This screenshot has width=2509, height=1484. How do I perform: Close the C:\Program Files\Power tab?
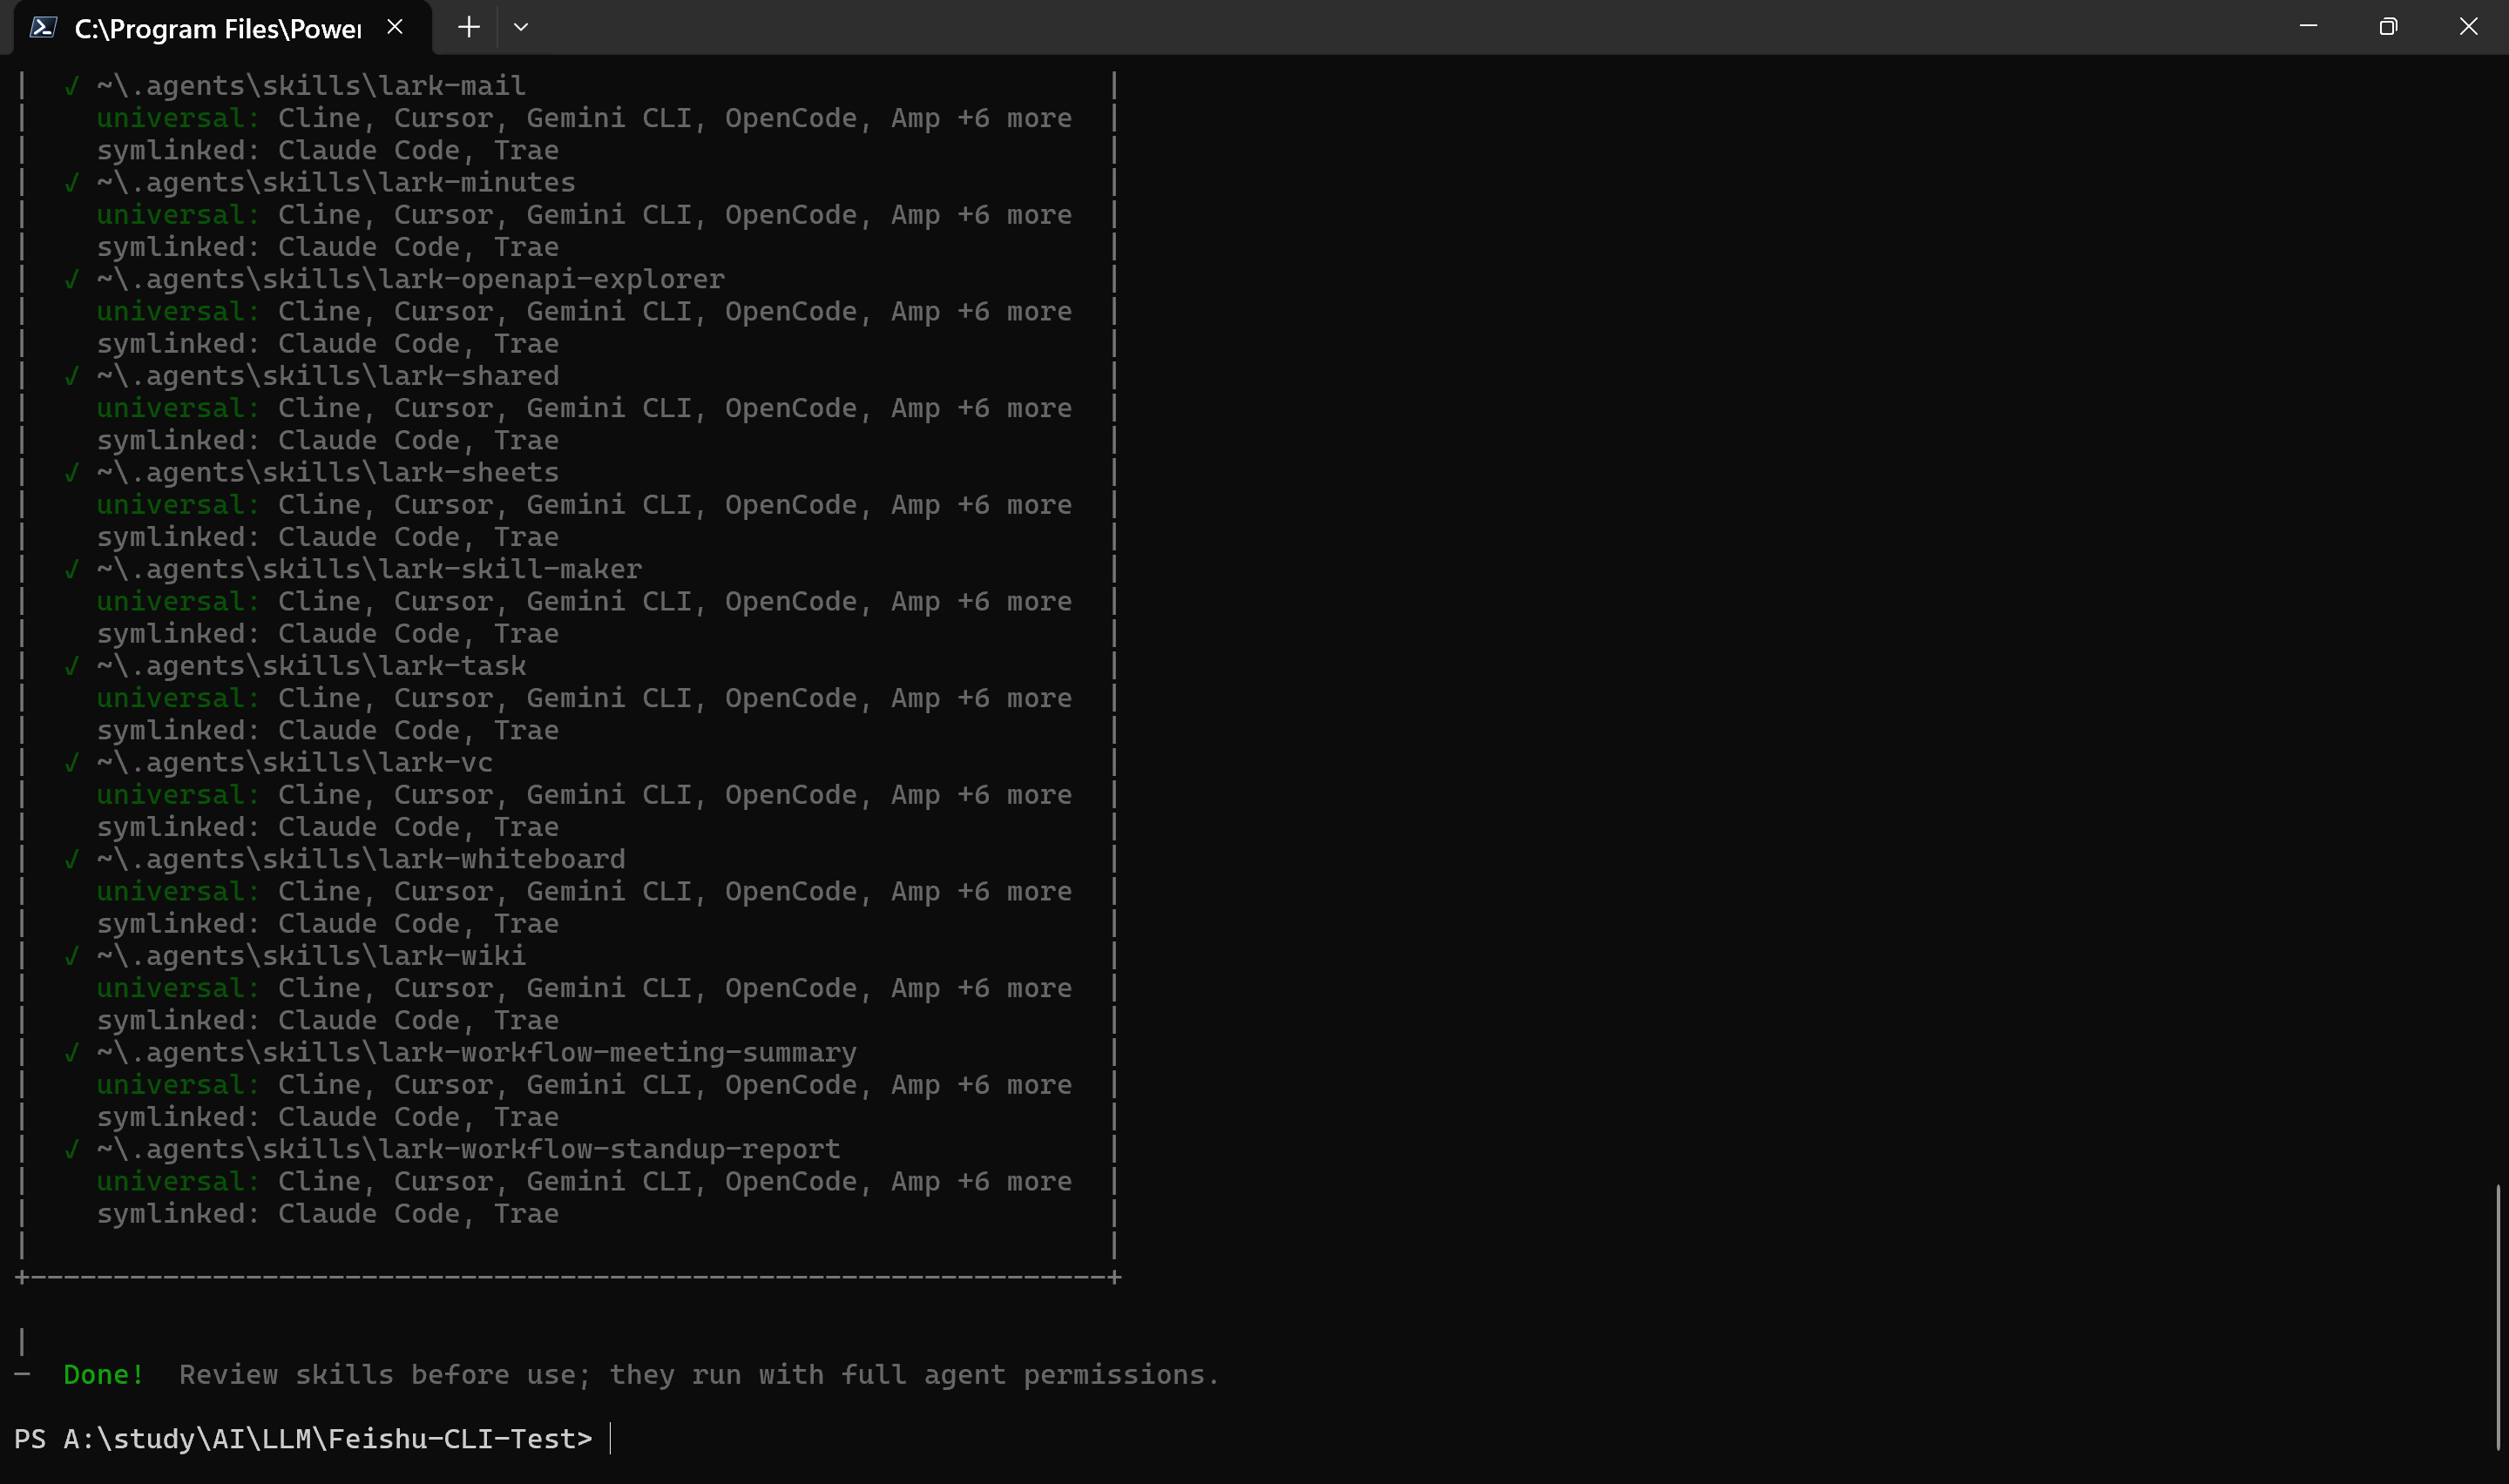point(395,27)
